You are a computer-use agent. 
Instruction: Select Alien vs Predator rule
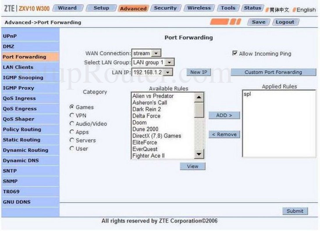163,96
